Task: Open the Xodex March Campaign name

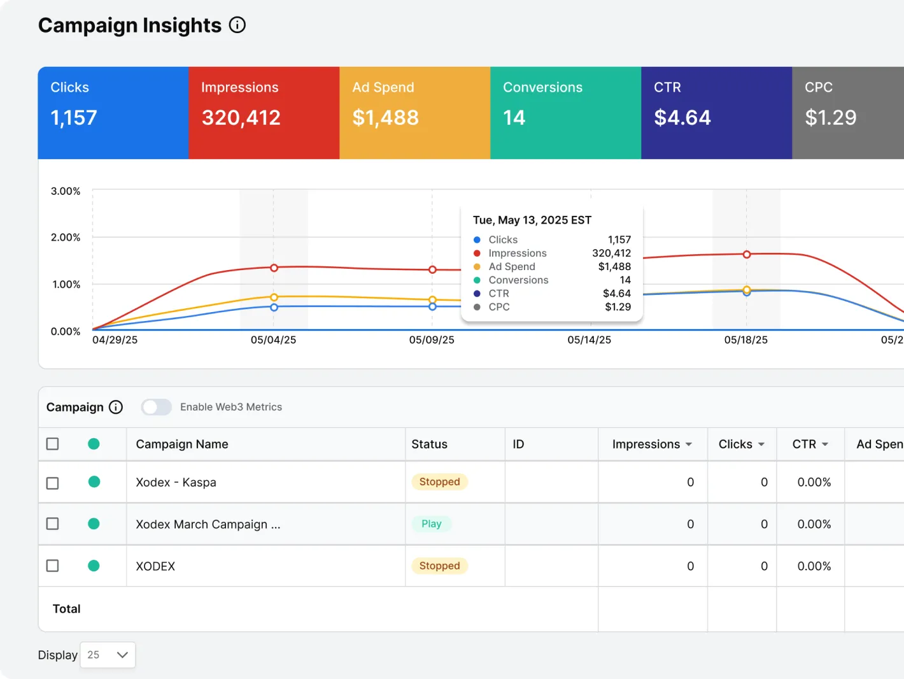Action: point(208,524)
